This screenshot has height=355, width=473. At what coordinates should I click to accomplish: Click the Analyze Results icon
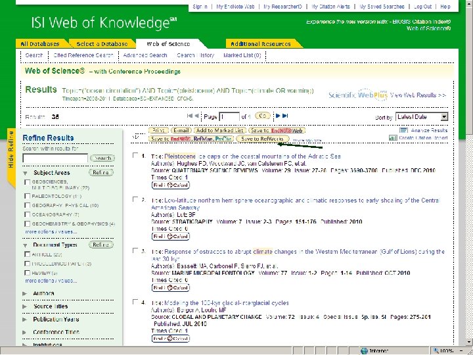pos(403,130)
